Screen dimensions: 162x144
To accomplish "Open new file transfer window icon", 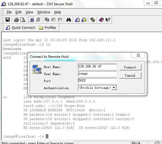I will pyautogui.click(x=84, y=20).
